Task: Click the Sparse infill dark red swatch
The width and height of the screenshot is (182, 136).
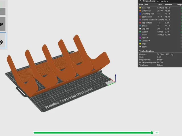Action: click(140, 17)
